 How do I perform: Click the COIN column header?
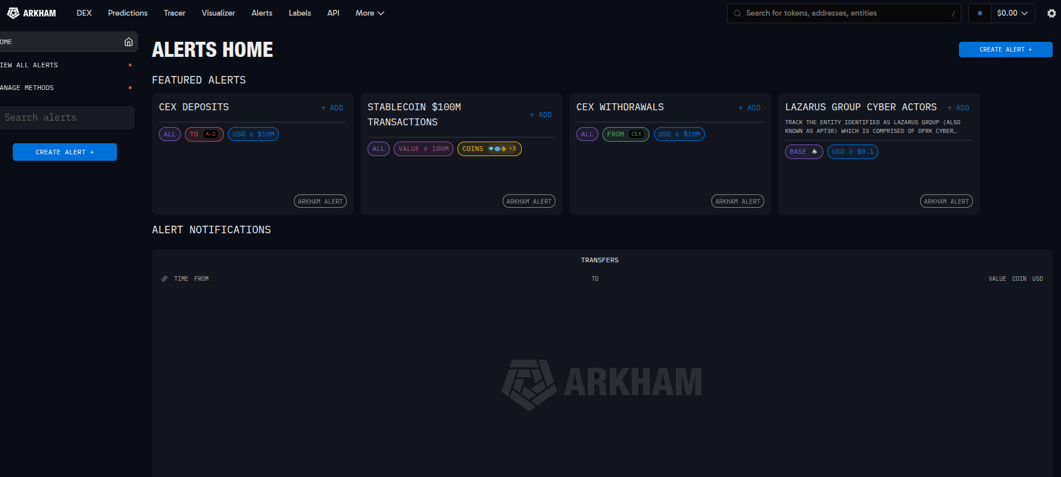(1019, 279)
